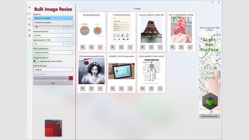Image resolution: width=249 pixels, height=140 pixels.
Task: Click Remove these ads button
Action: 210,116
